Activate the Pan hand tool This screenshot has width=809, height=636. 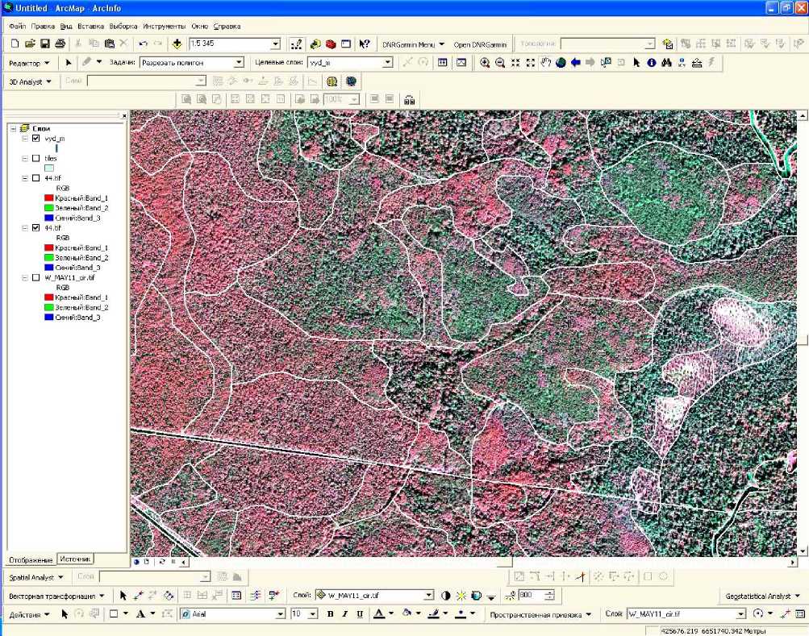(x=546, y=63)
